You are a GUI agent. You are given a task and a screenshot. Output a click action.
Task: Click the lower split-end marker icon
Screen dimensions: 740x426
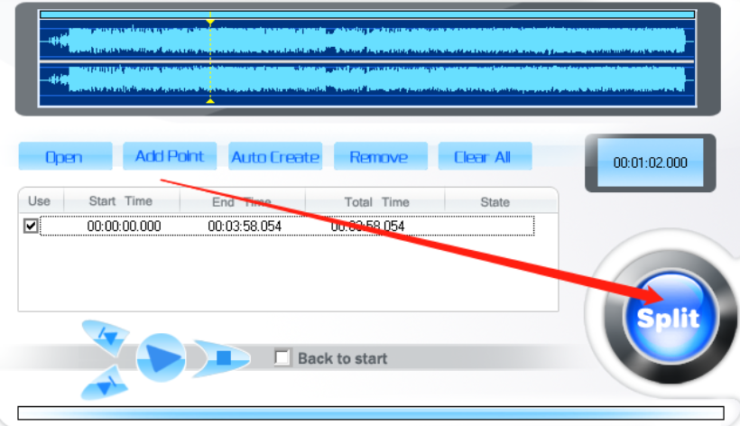106,383
